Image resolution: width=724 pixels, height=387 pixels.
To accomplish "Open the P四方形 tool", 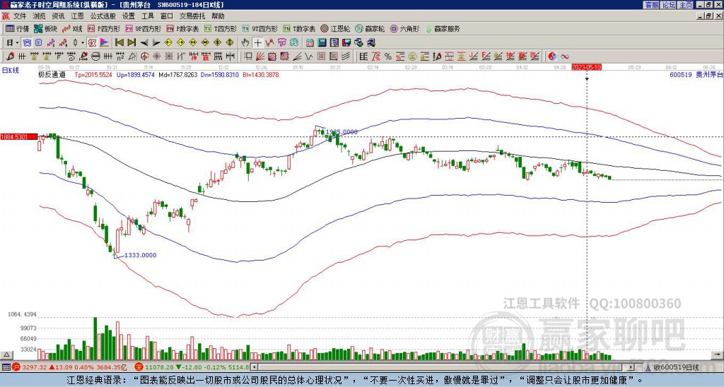I will 104,28.
